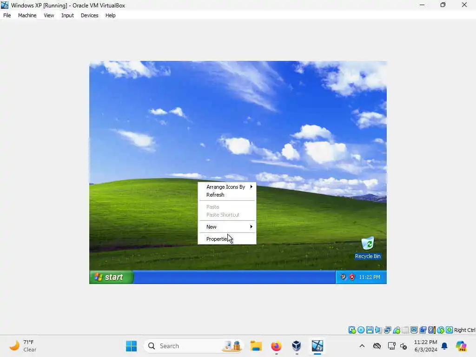476x357 pixels.
Task: Click the keyboard capture arrow icon
Action: click(450, 330)
